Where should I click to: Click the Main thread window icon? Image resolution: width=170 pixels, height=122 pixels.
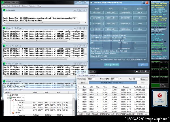4,10
